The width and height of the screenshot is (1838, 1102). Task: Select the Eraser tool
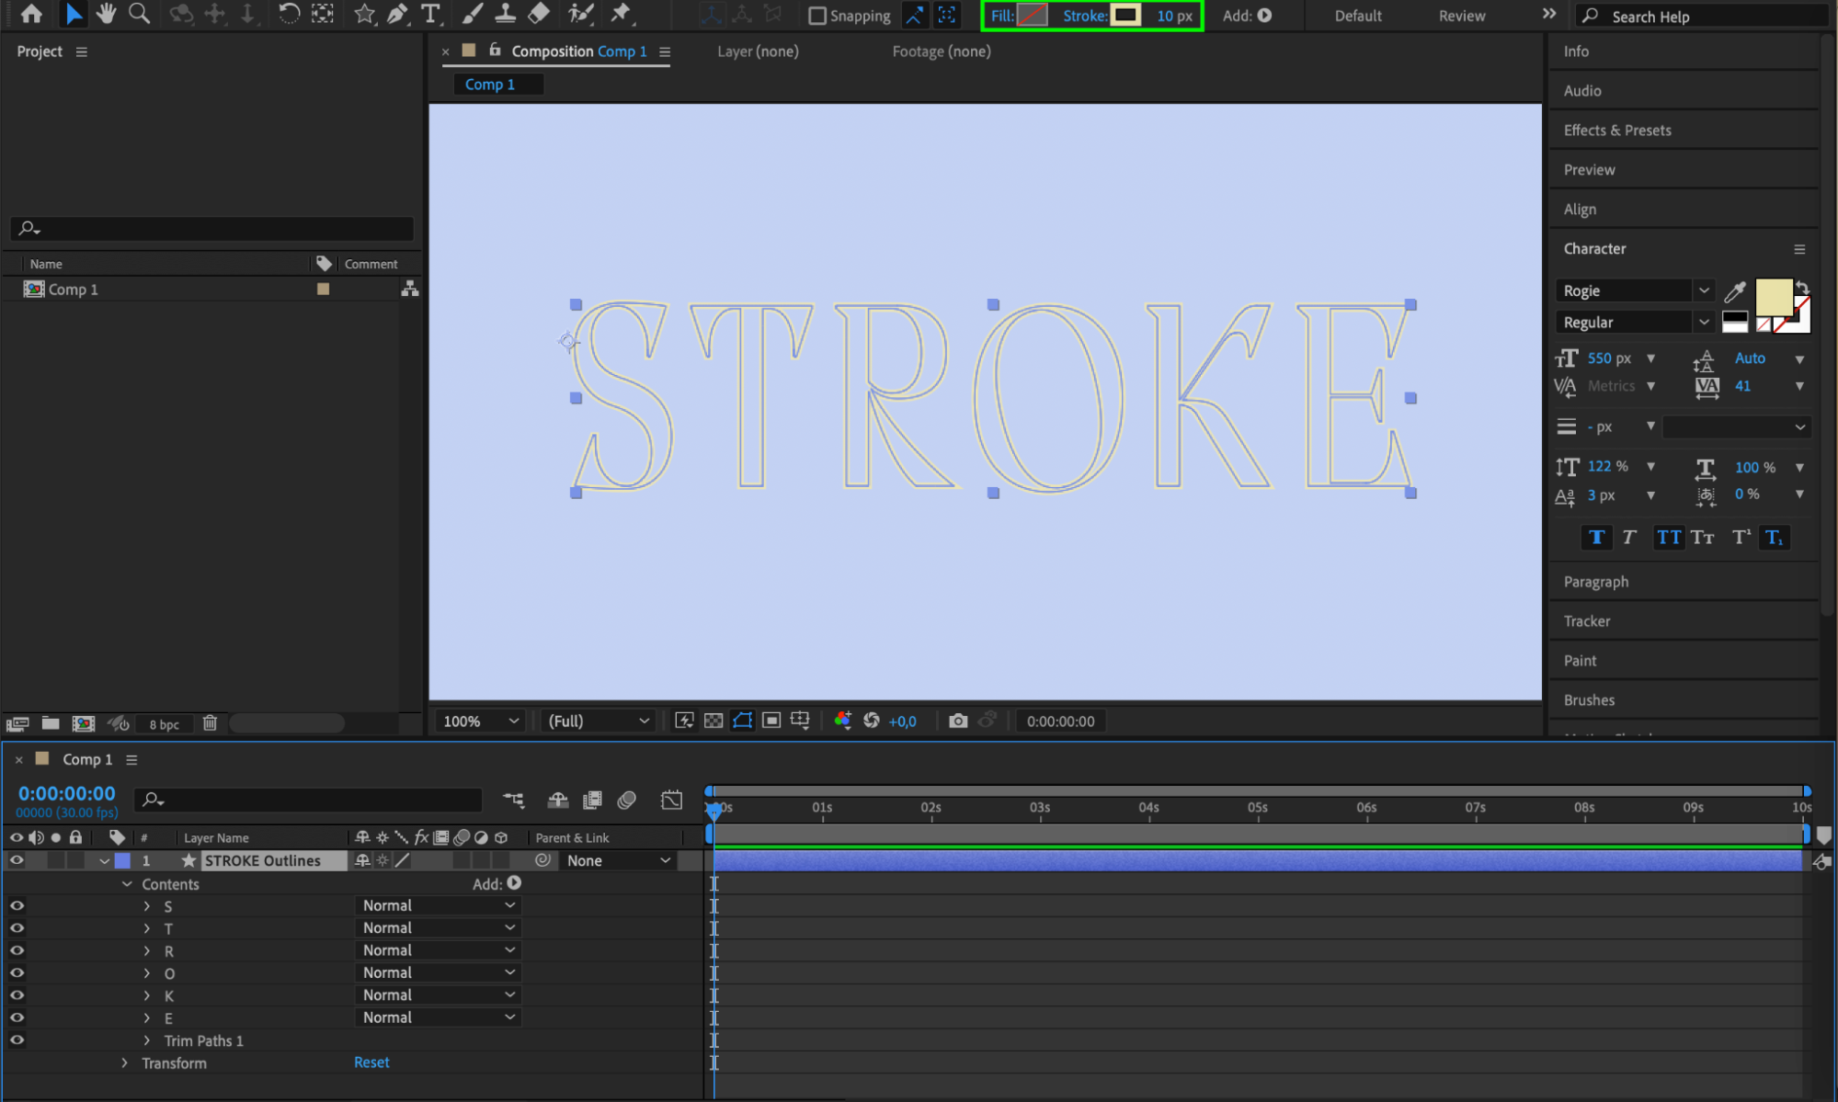(540, 14)
